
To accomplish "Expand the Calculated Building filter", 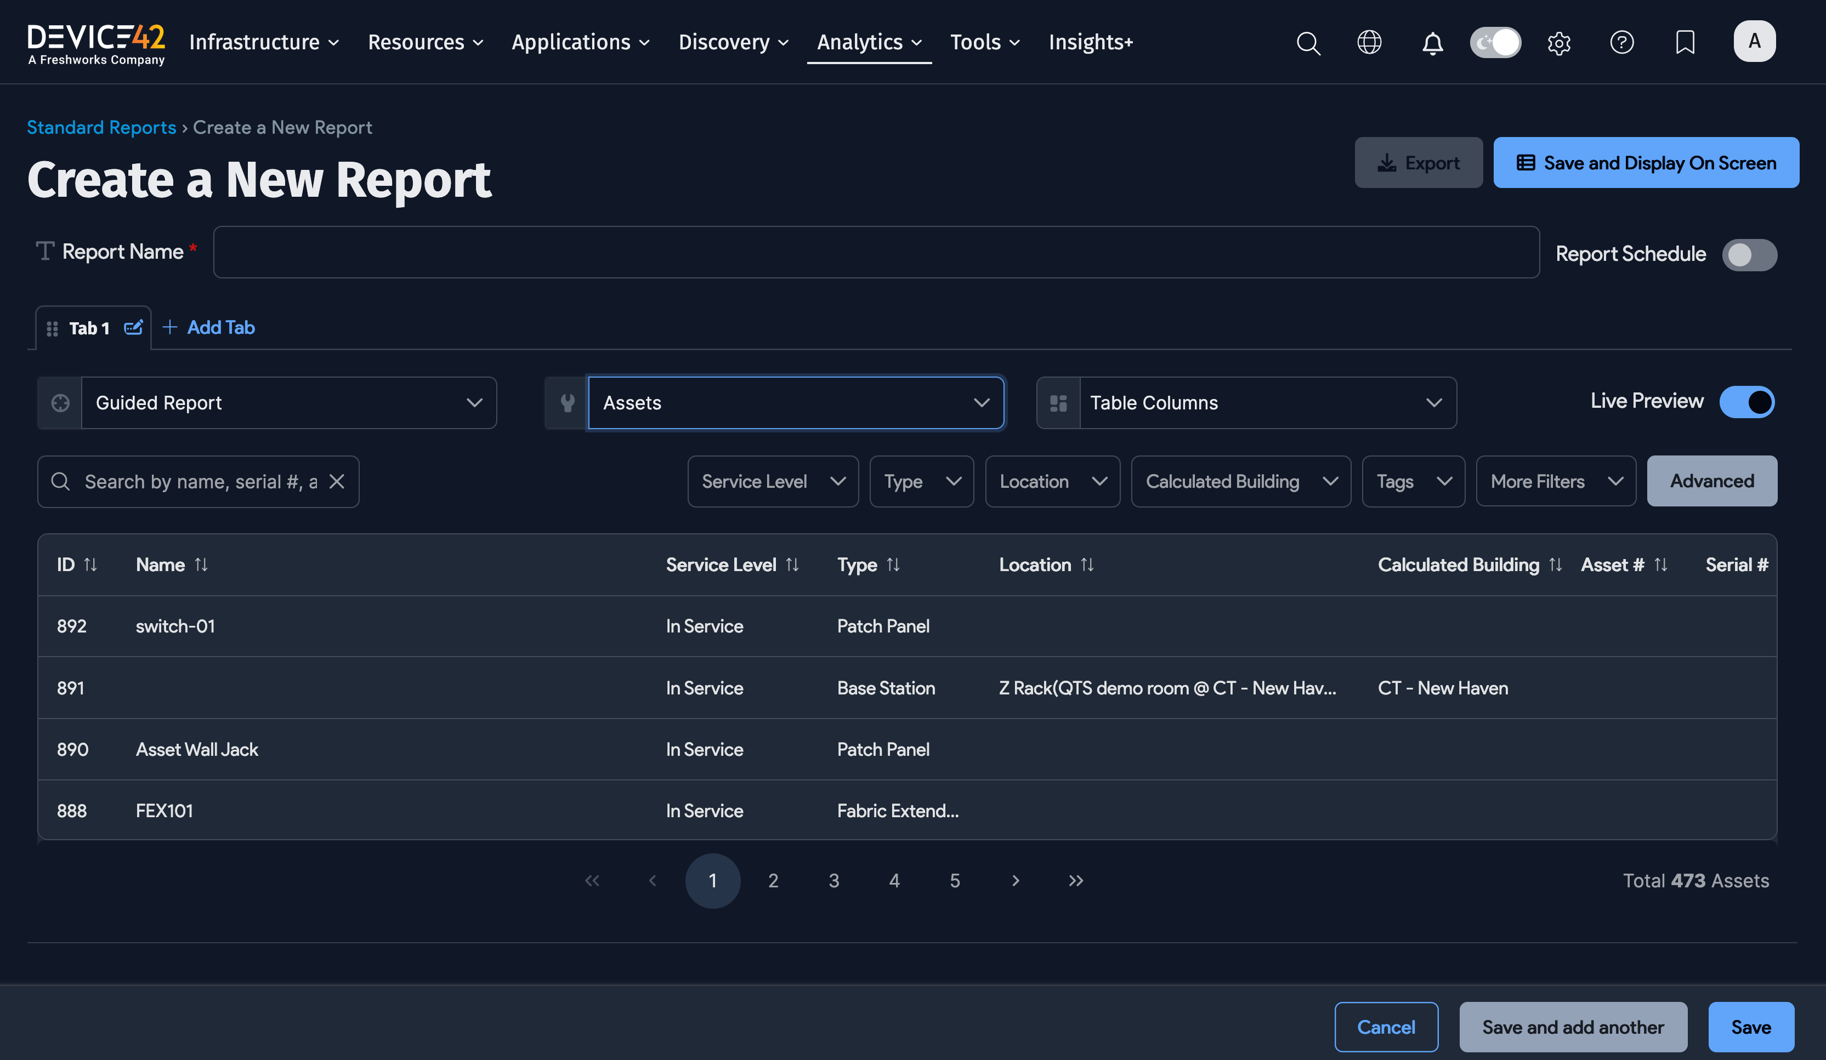I will (1240, 481).
